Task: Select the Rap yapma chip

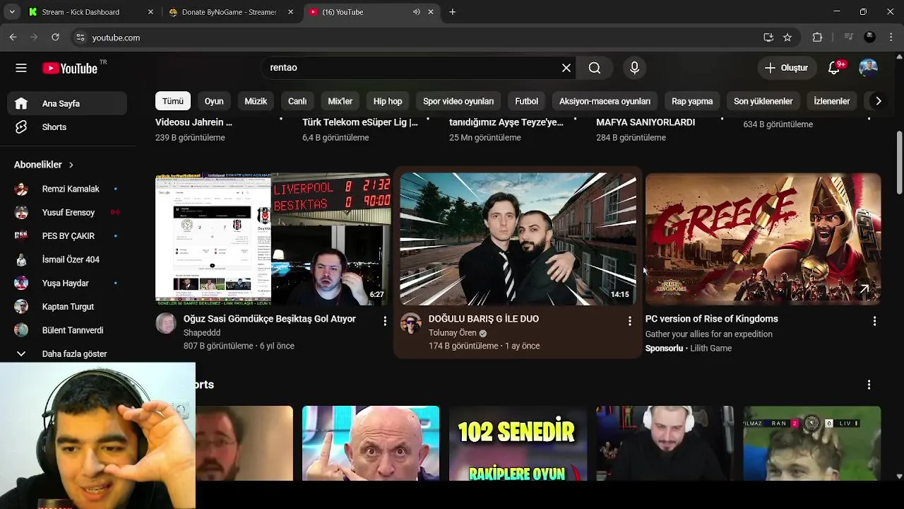Action: click(x=692, y=101)
